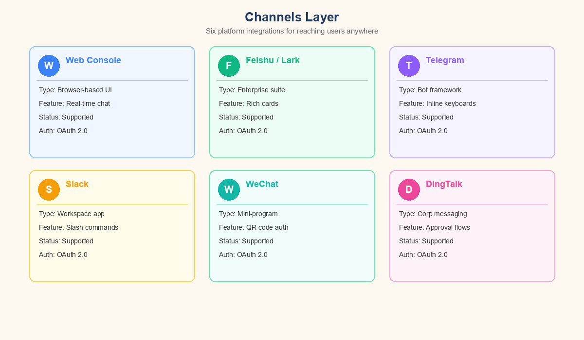
Task: Click the Channels Layer heading
Action: (x=292, y=17)
